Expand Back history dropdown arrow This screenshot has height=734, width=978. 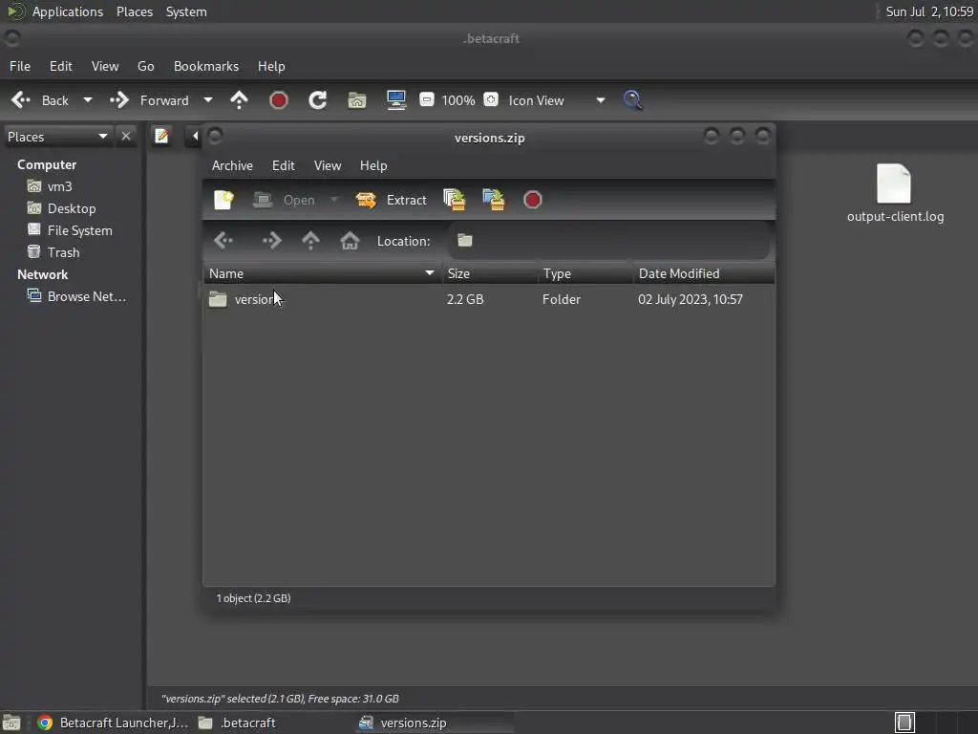[x=87, y=100]
